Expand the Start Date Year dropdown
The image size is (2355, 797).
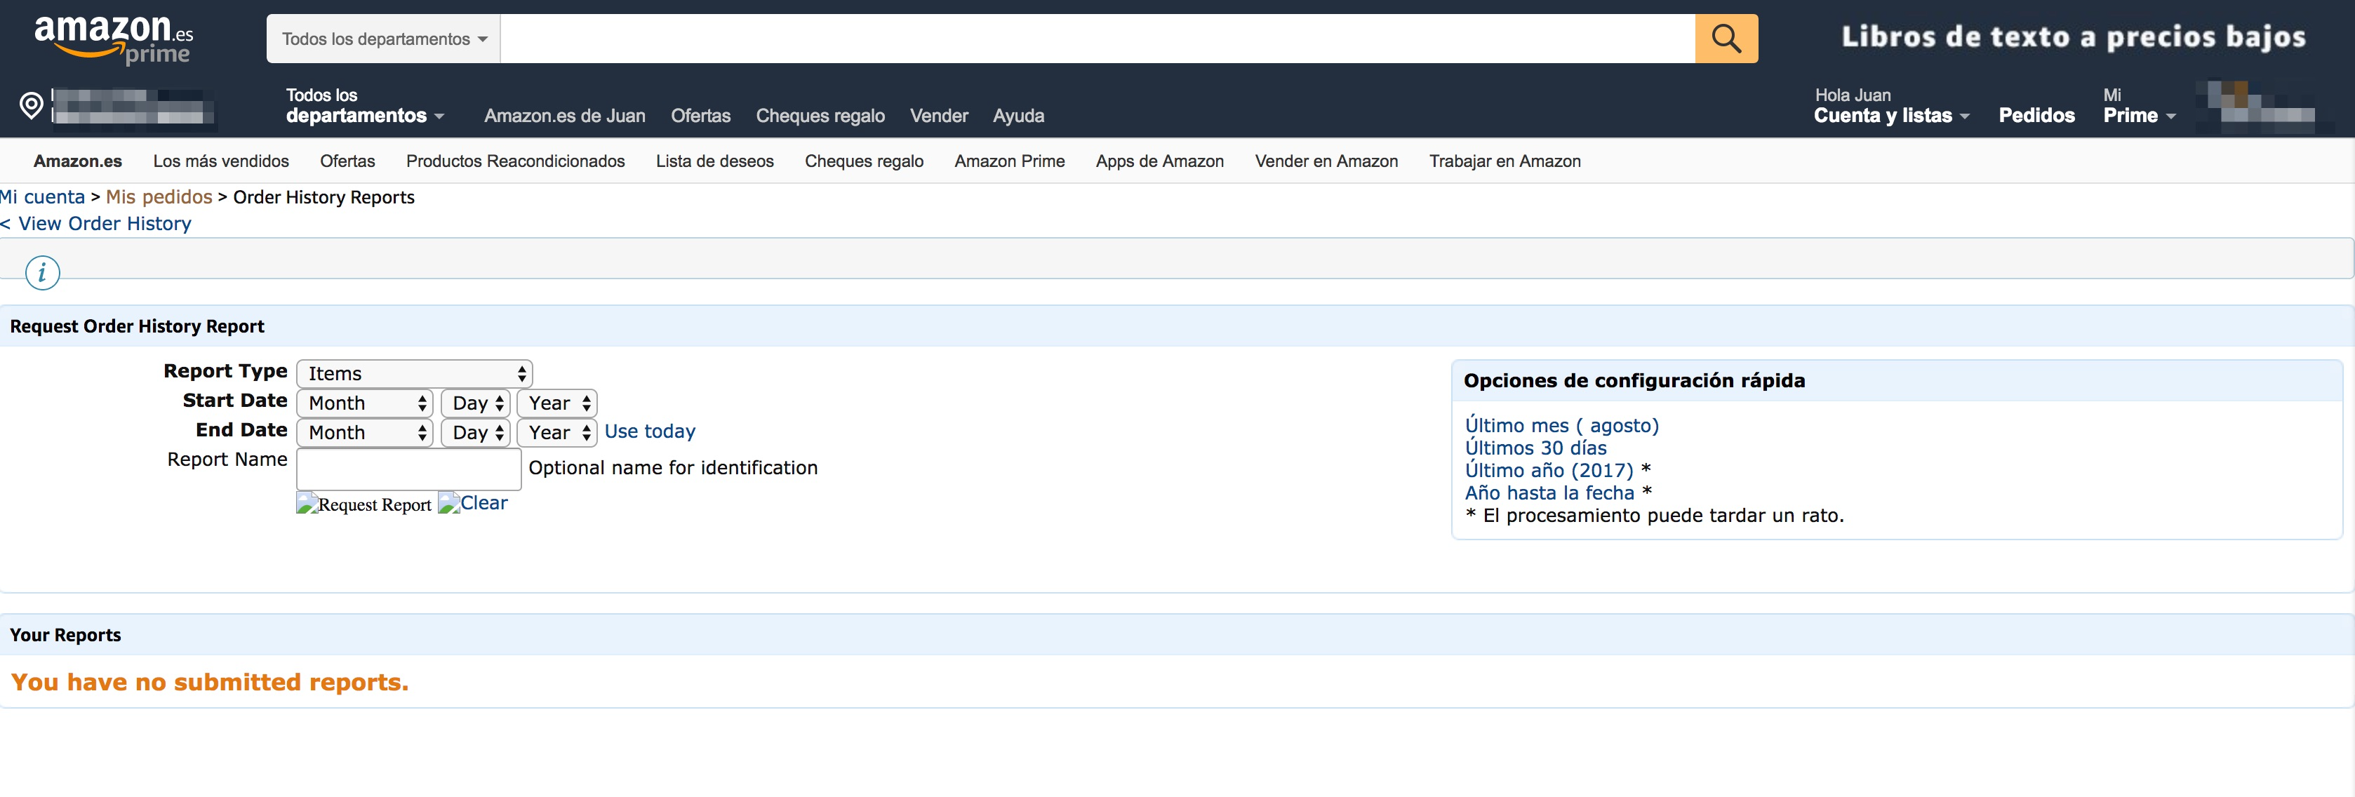(x=556, y=401)
